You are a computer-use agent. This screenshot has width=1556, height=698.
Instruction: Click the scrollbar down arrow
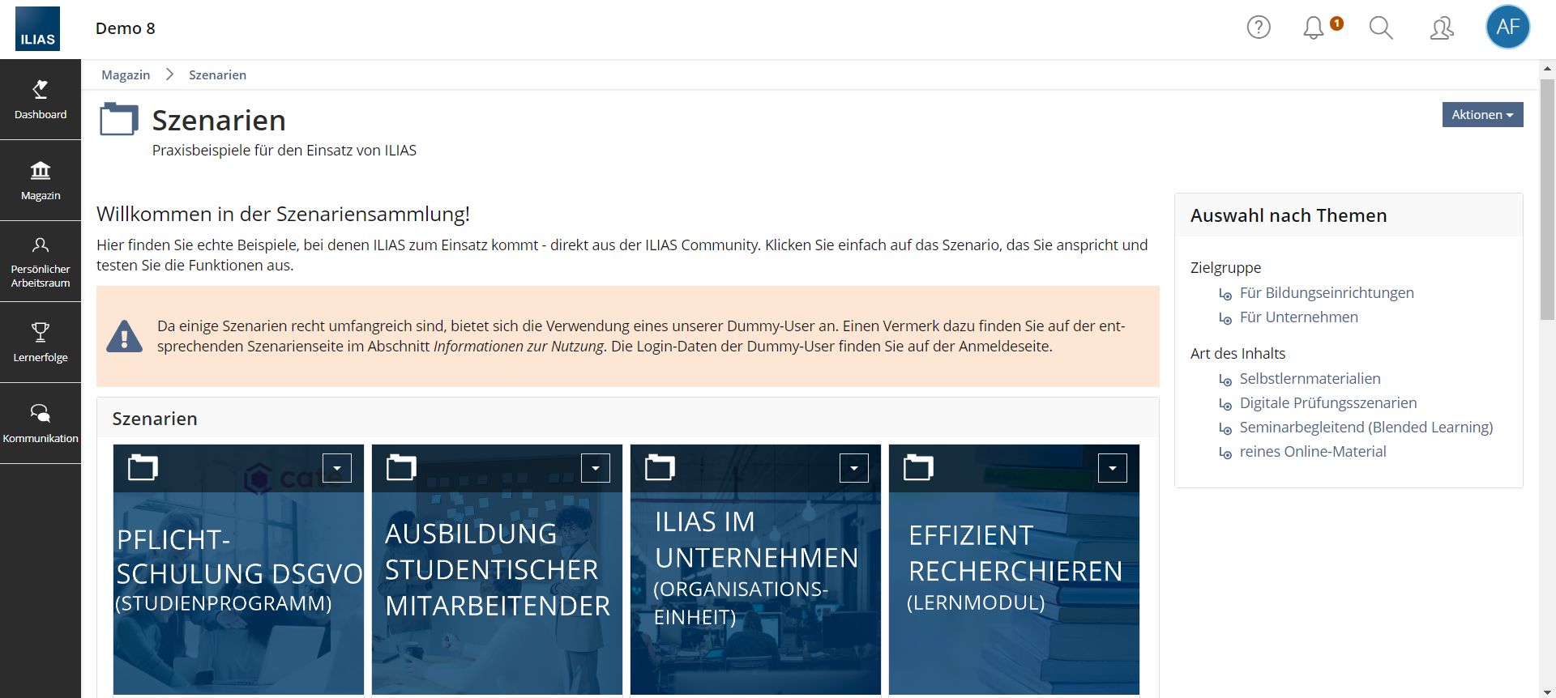click(x=1547, y=692)
